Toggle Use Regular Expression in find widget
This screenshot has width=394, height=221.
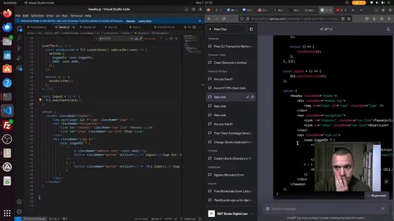point(141,39)
